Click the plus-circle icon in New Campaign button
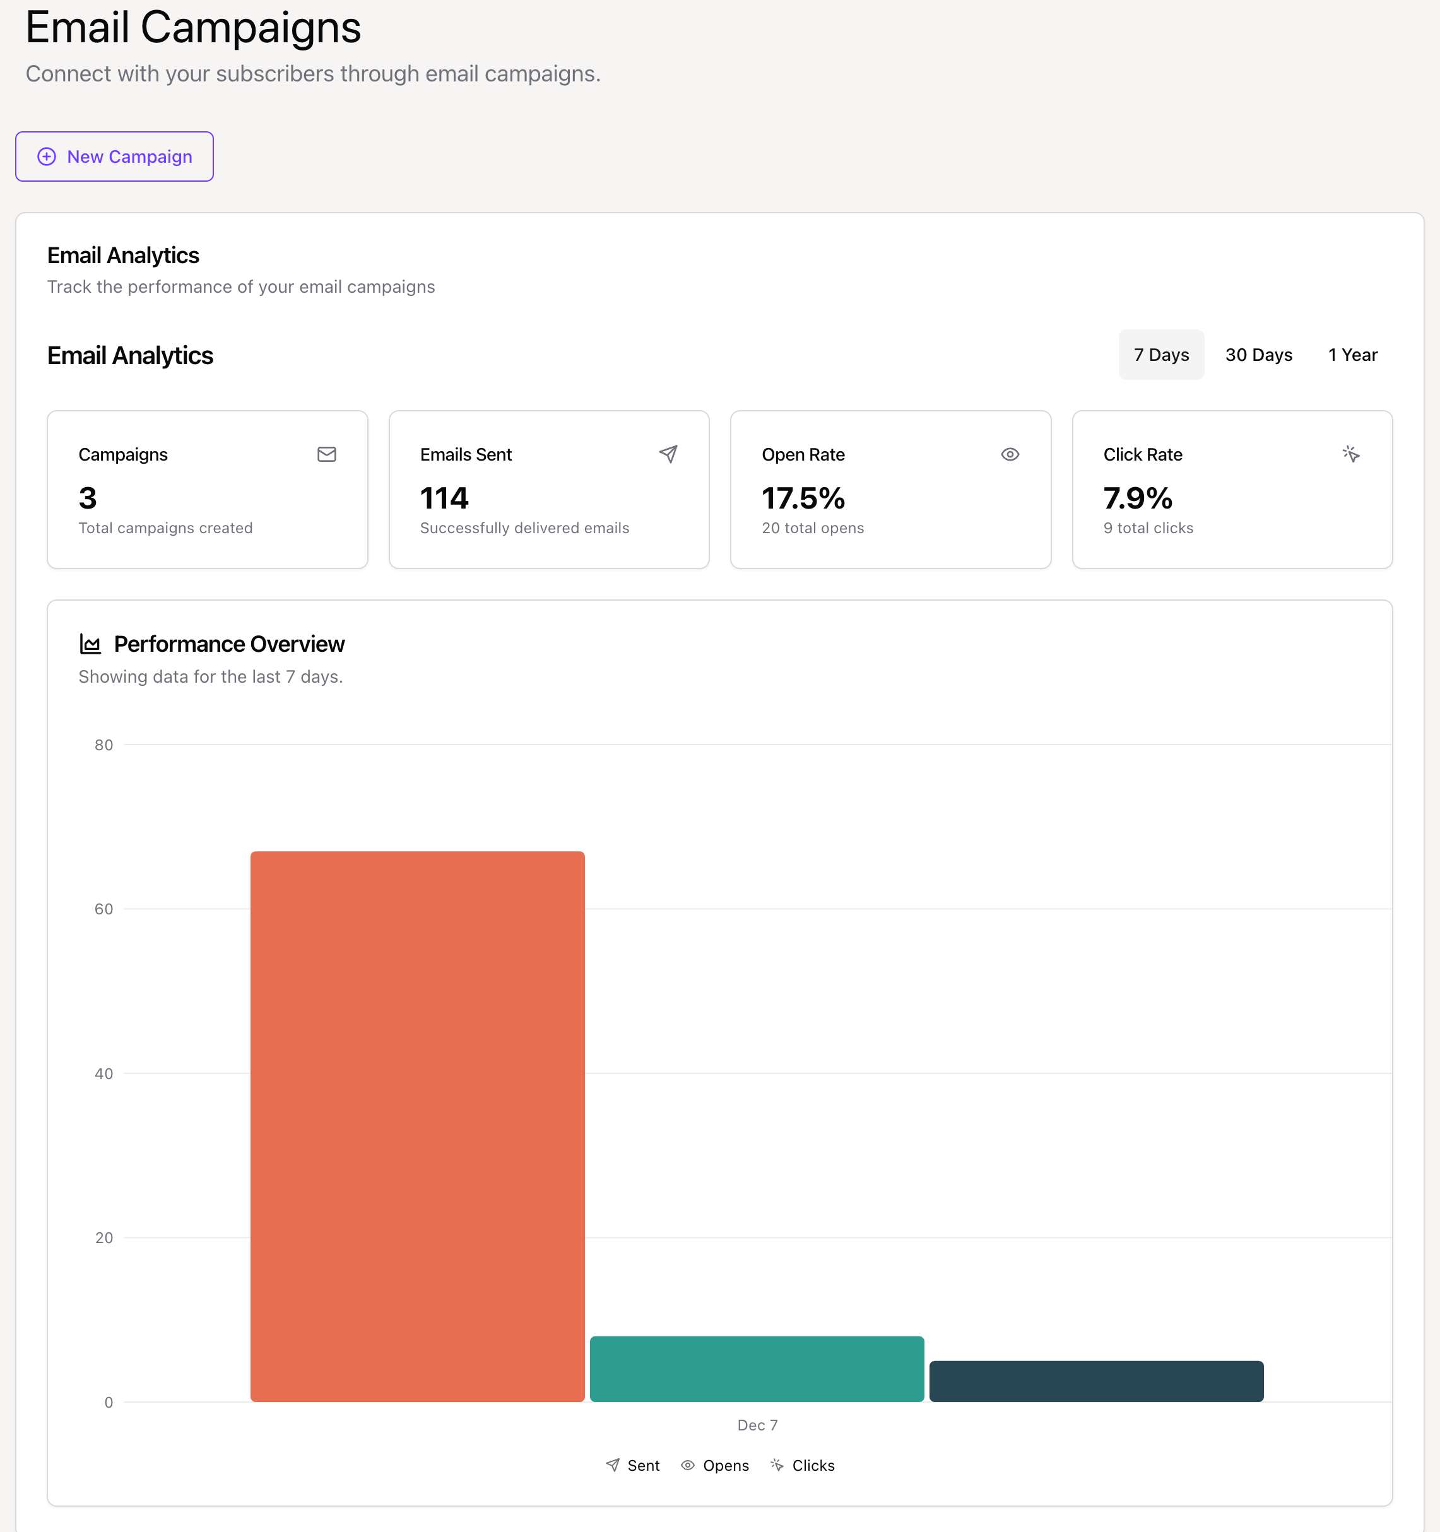The height and width of the screenshot is (1532, 1440). 47,156
